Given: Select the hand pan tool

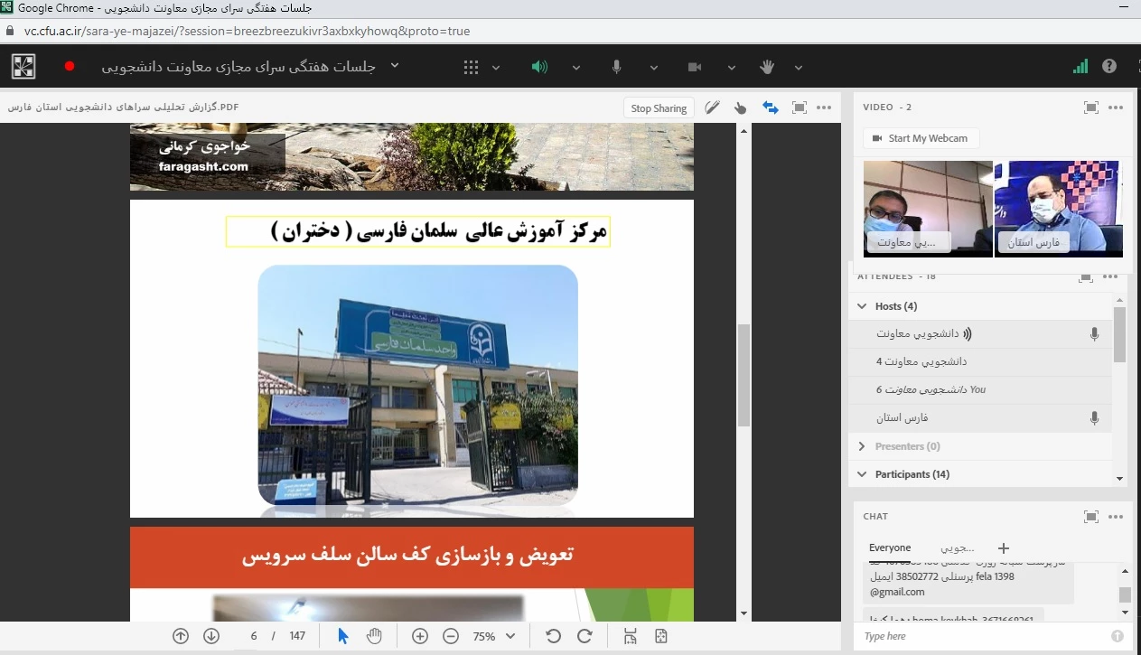Looking at the screenshot, I should 374,636.
